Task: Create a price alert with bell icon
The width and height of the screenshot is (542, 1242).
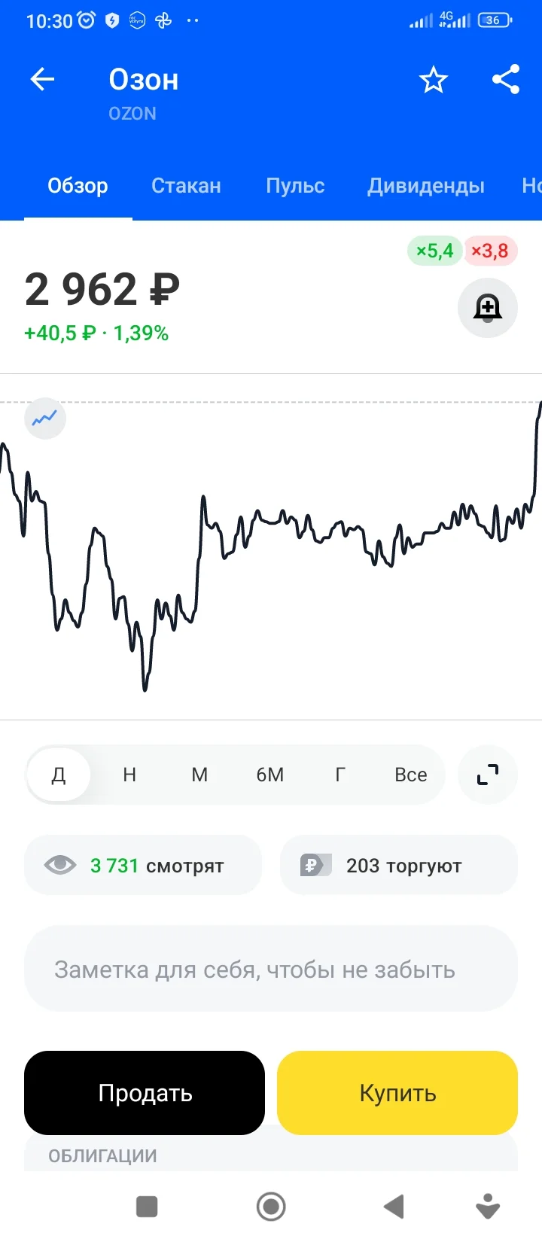Action: pyautogui.click(x=488, y=307)
